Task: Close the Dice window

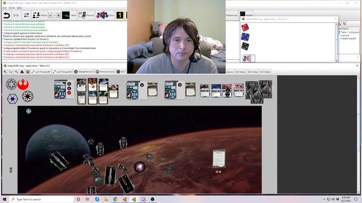Action: point(335,19)
